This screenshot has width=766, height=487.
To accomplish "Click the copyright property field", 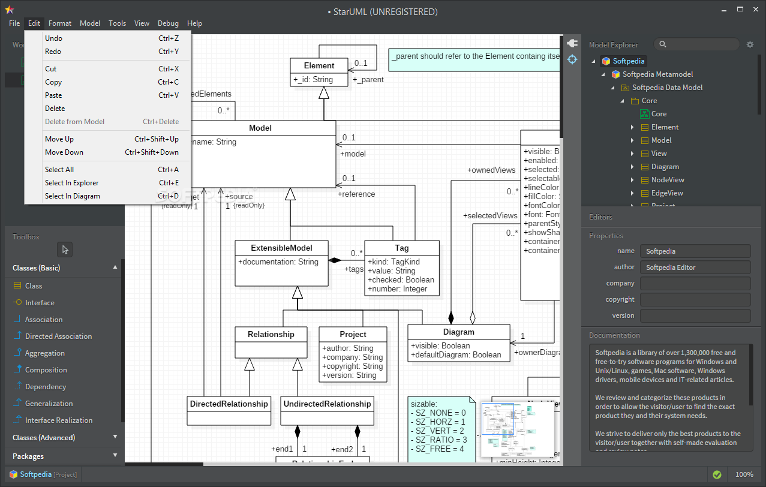I will coord(695,299).
